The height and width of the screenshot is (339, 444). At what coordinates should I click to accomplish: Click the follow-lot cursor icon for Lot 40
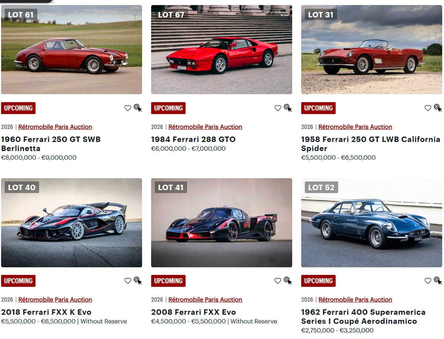138,281
